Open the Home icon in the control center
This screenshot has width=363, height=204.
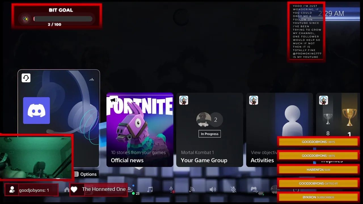pyautogui.click(x=67, y=189)
